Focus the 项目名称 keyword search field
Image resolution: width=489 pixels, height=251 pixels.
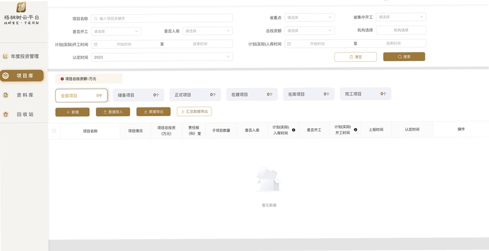[162, 18]
